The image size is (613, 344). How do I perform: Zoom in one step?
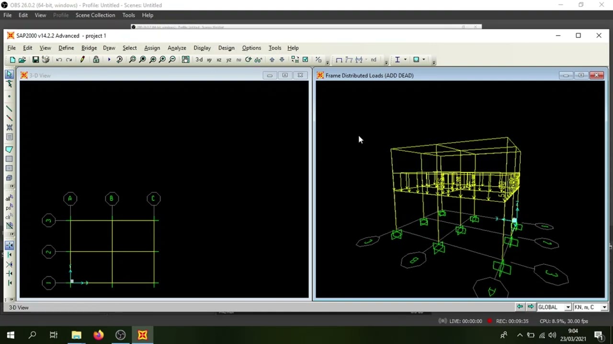pyautogui.click(x=162, y=60)
